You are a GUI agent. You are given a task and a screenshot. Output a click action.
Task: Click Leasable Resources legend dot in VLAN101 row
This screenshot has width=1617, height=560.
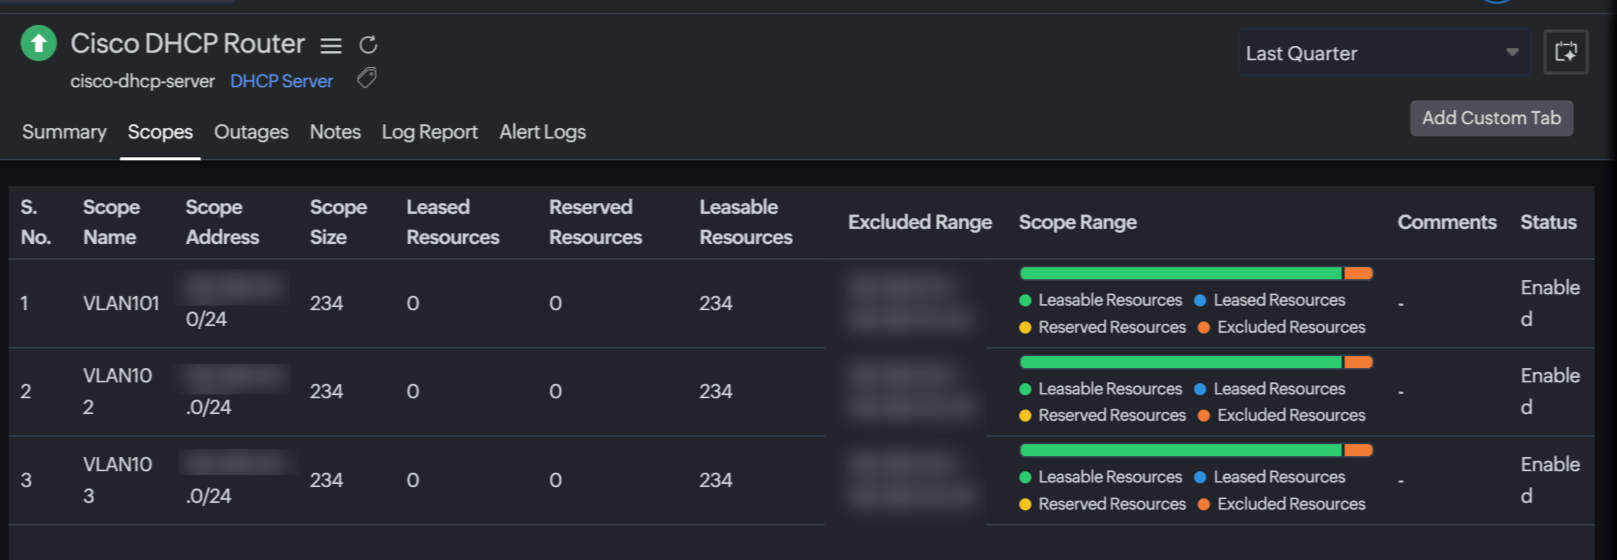pyautogui.click(x=1025, y=300)
